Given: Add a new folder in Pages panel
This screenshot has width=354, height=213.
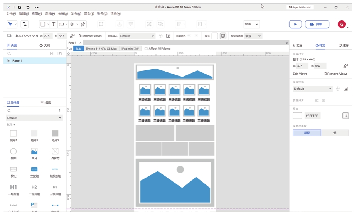Looking at the screenshot, I should click(59, 54).
